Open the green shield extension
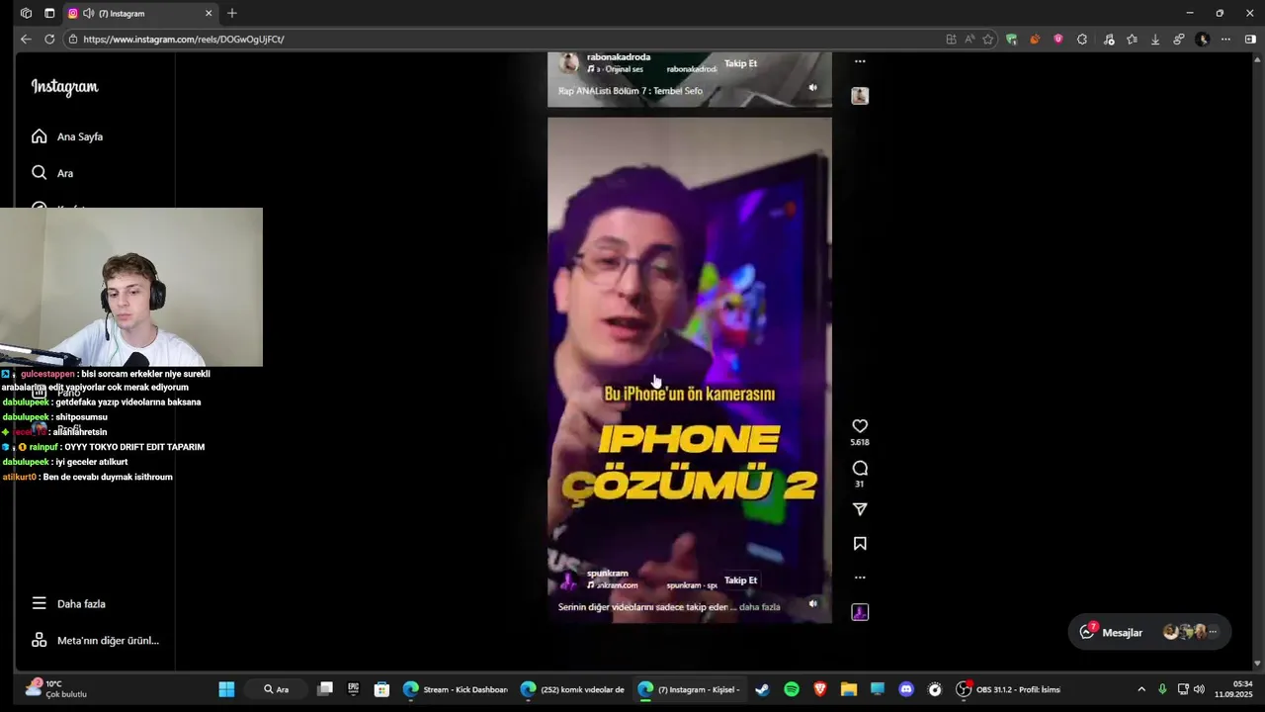 (x=1011, y=40)
